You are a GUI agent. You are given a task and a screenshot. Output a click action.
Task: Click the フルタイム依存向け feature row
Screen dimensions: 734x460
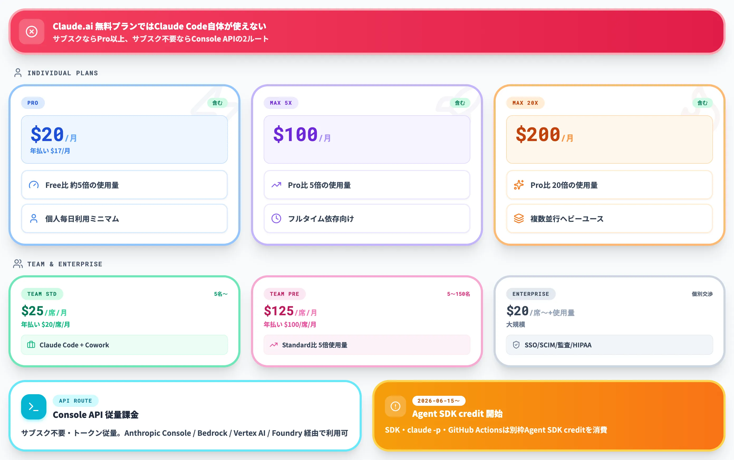(367, 218)
